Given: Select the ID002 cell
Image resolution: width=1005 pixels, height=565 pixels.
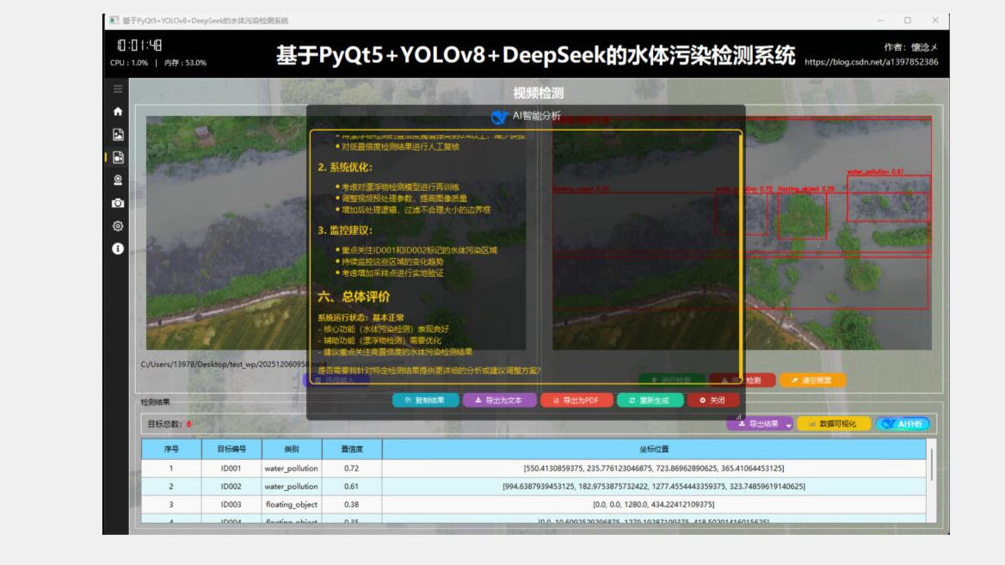Looking at the screenshot, I should (x=231, y=486).
